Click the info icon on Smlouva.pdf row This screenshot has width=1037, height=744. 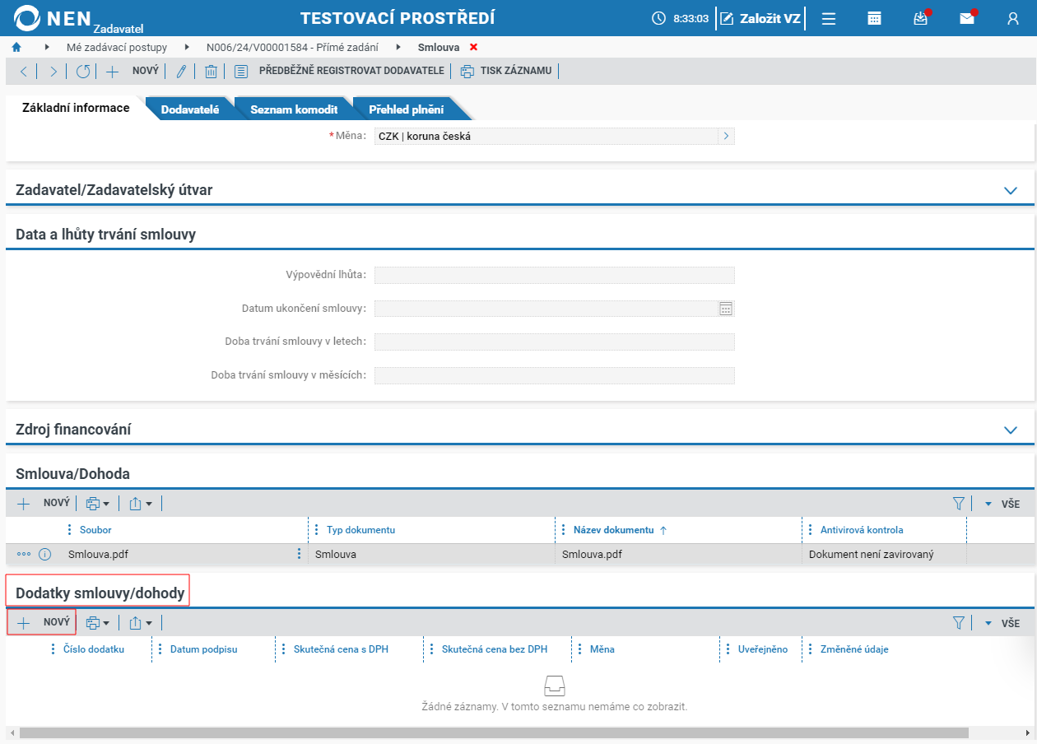click(45, 555)
